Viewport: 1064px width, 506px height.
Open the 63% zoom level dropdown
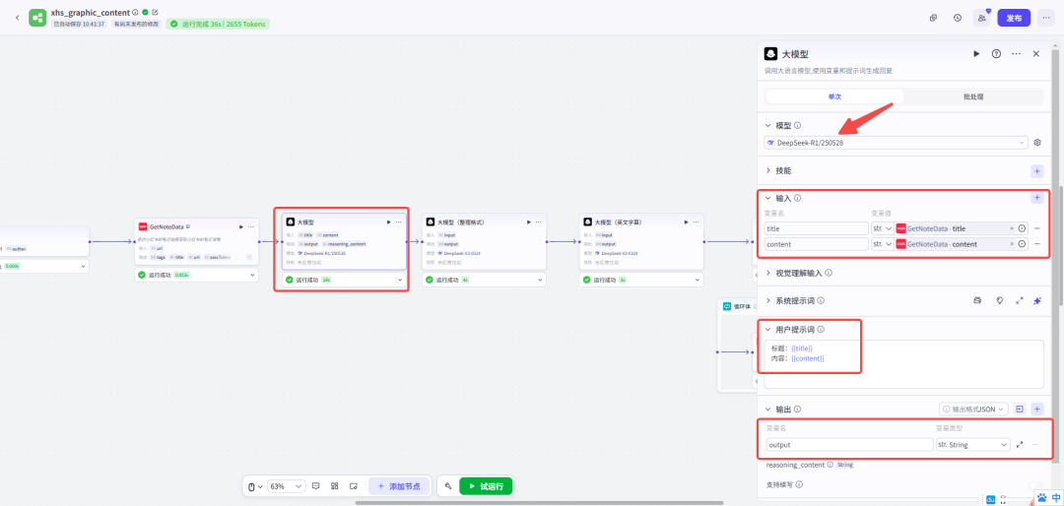click(287, 486)
